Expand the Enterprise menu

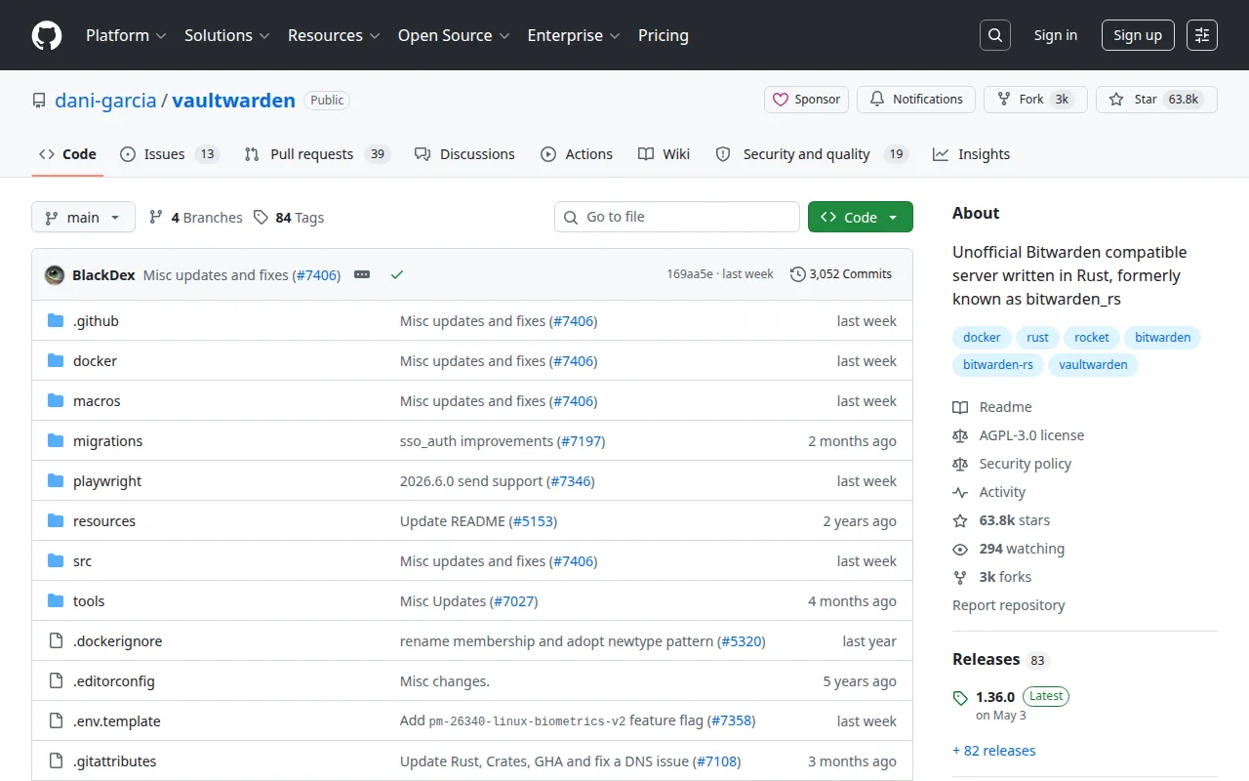tap(574, 35)
